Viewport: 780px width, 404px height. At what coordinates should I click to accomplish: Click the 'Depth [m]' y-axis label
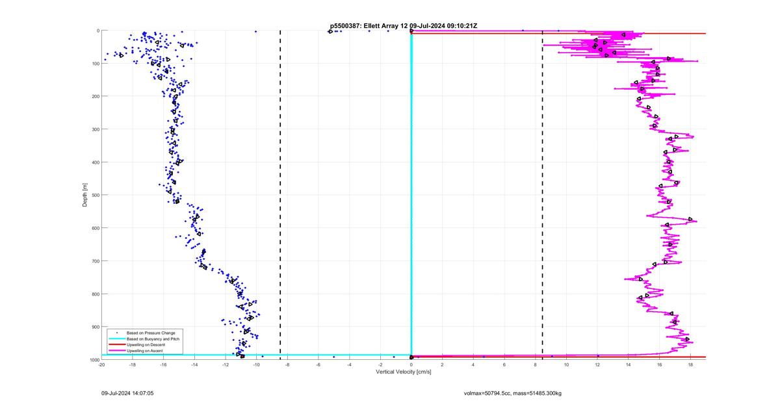[x=85, y=195]
